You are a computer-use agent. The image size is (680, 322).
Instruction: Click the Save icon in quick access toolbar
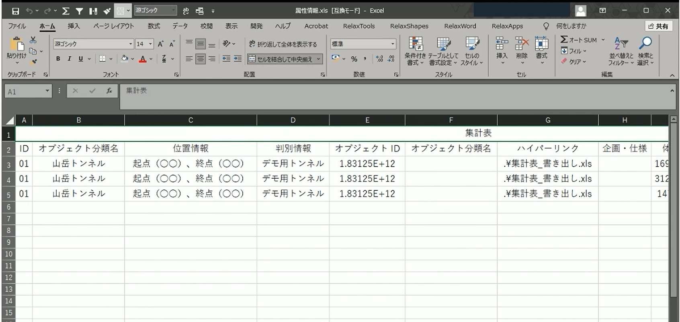click(x=15, y=11)
